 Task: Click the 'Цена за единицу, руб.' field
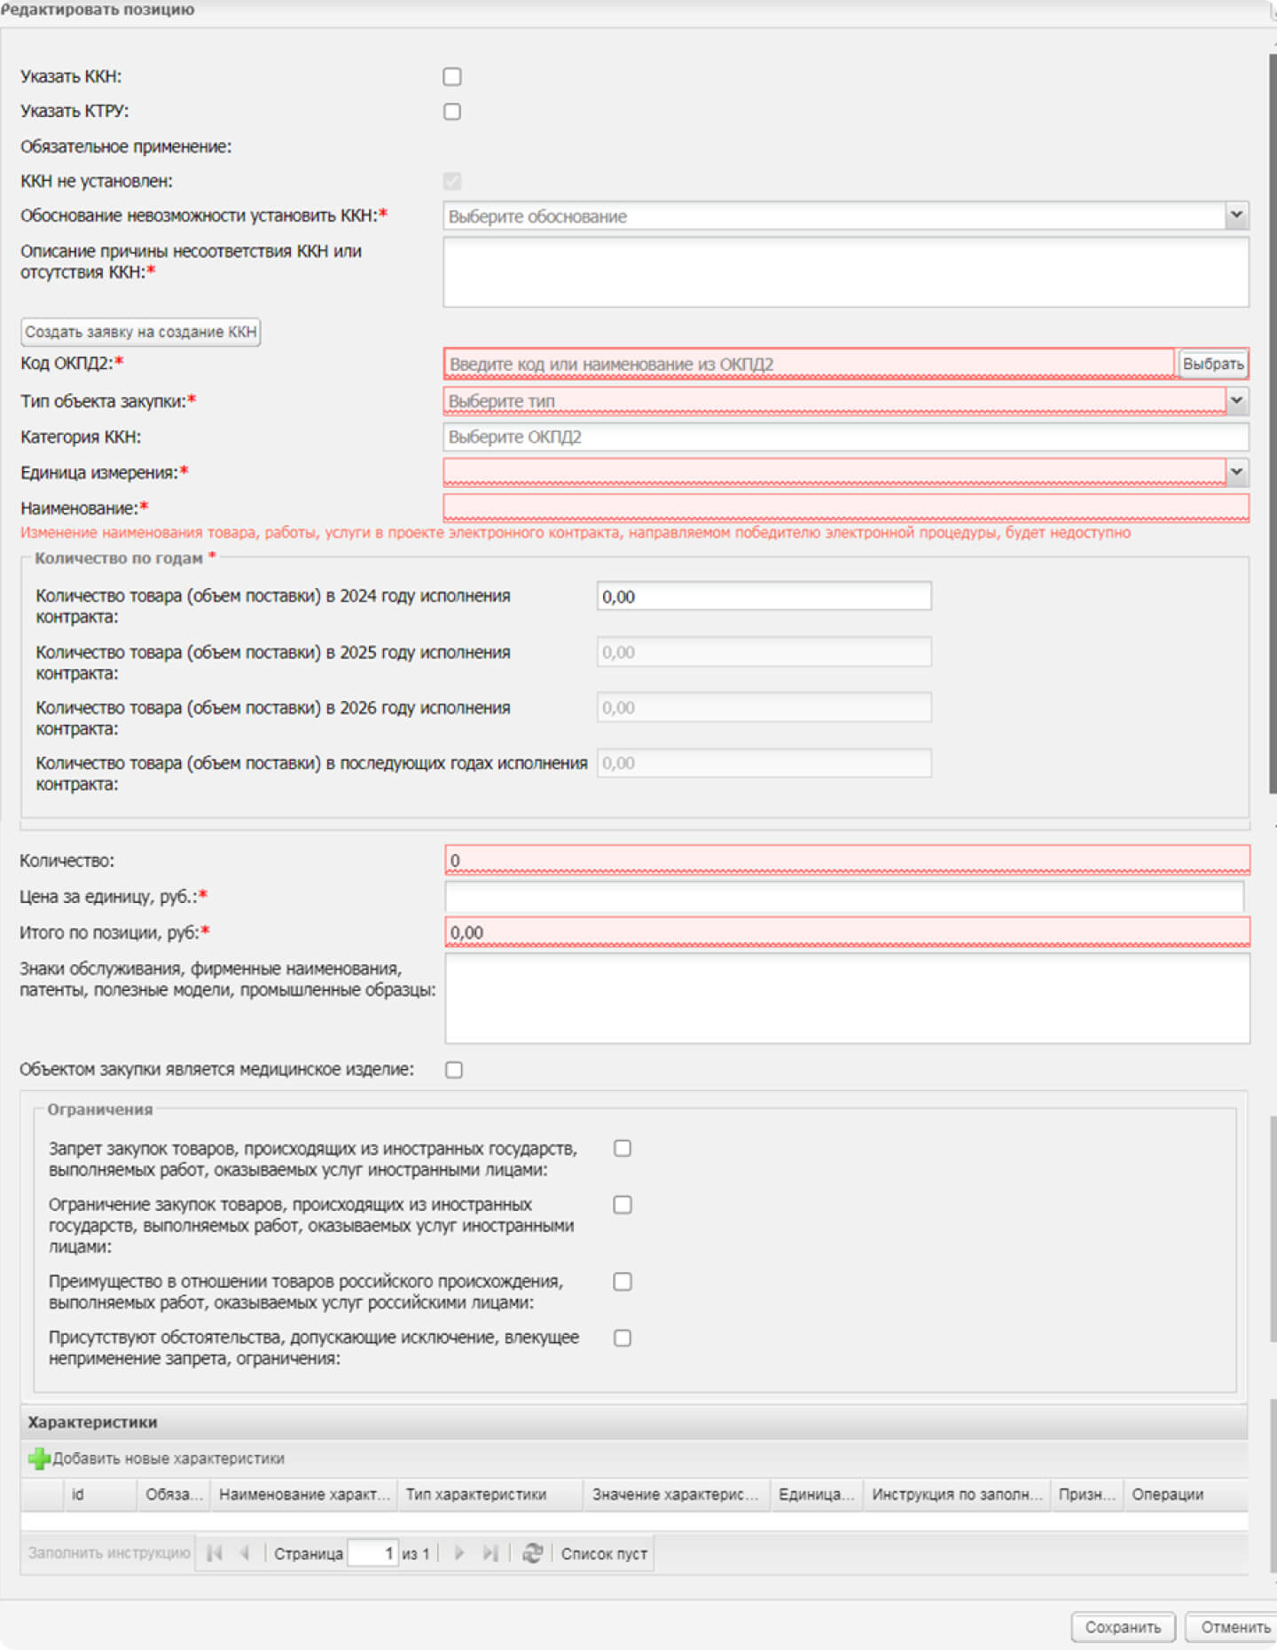click(844, 896)
